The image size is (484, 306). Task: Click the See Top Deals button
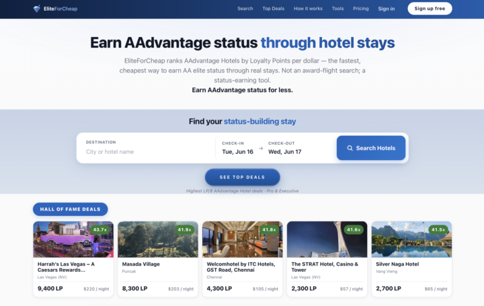(242, 178)
